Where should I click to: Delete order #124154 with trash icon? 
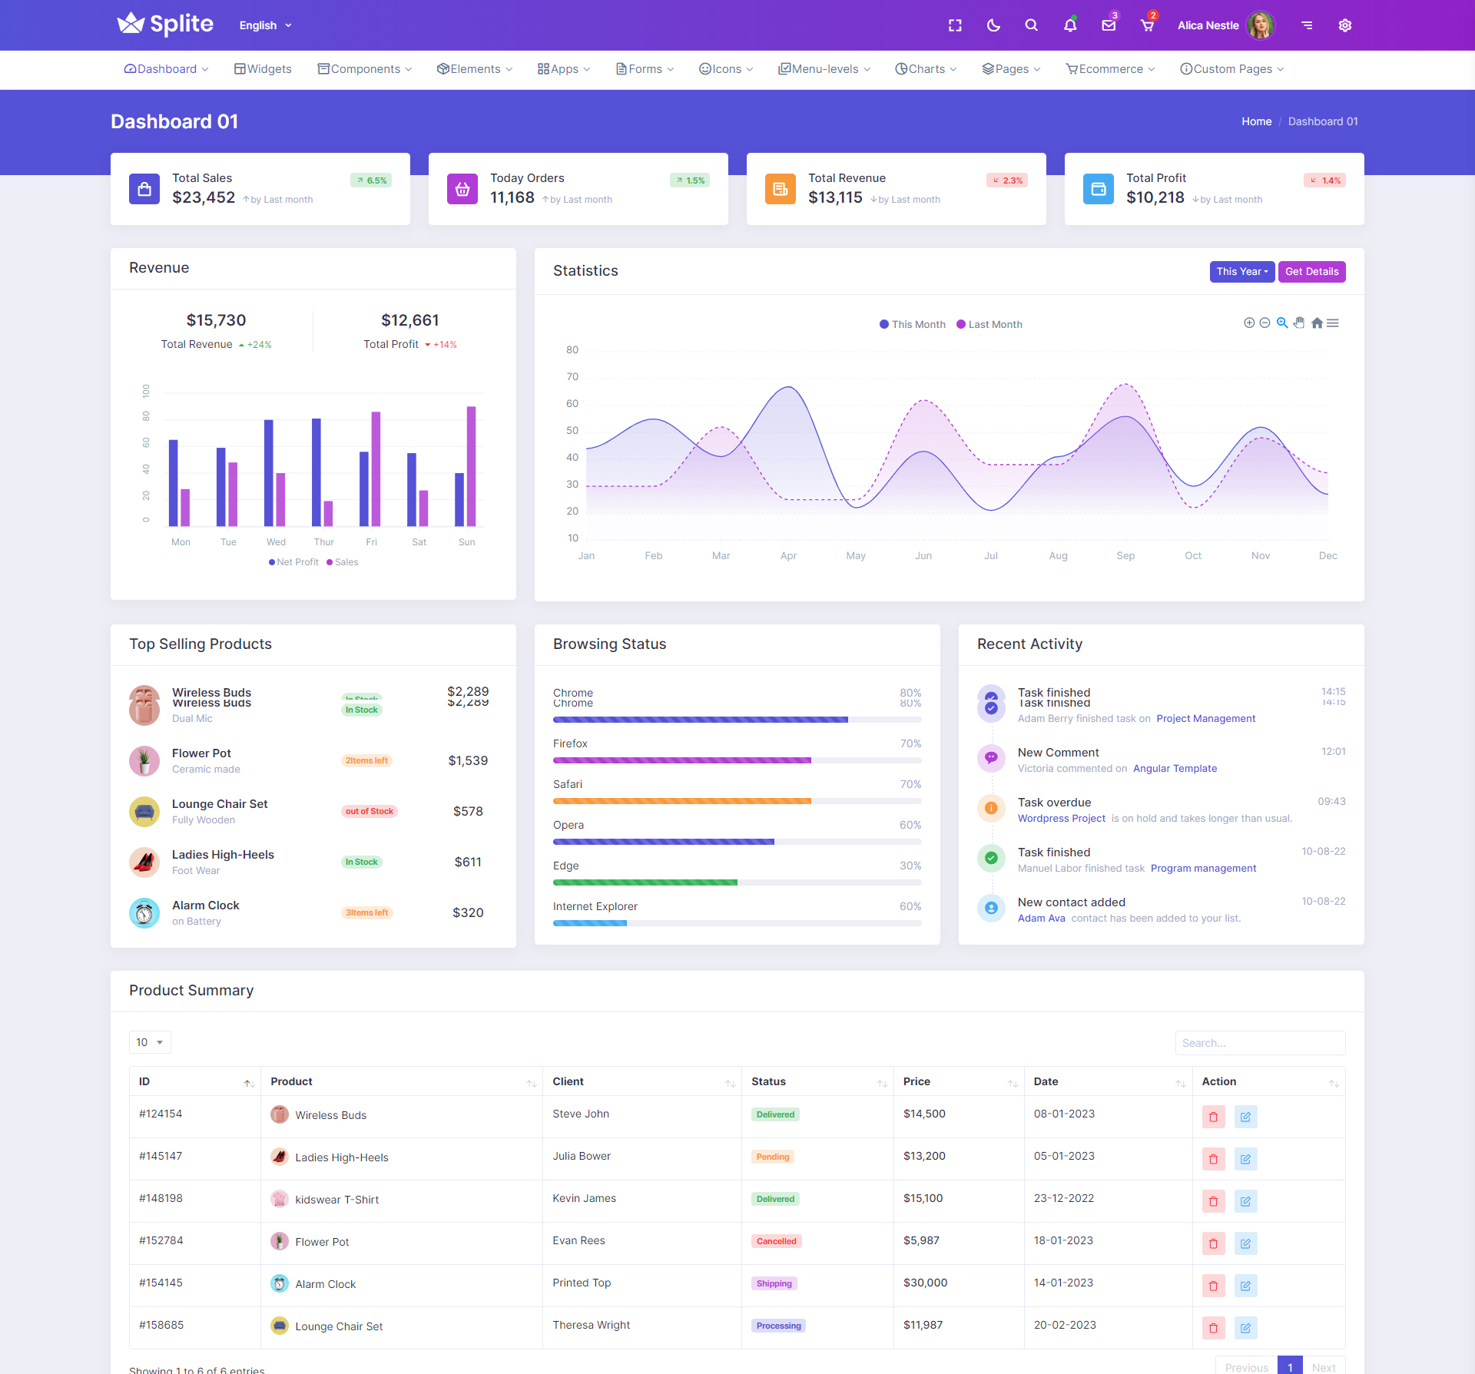(x=1213, y=1117)
